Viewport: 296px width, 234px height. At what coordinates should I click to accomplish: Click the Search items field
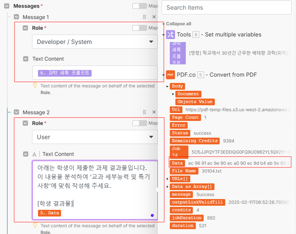[226, 7]
